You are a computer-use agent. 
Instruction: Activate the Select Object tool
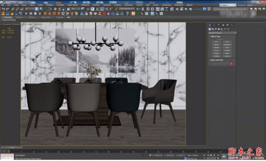(37, 9)
